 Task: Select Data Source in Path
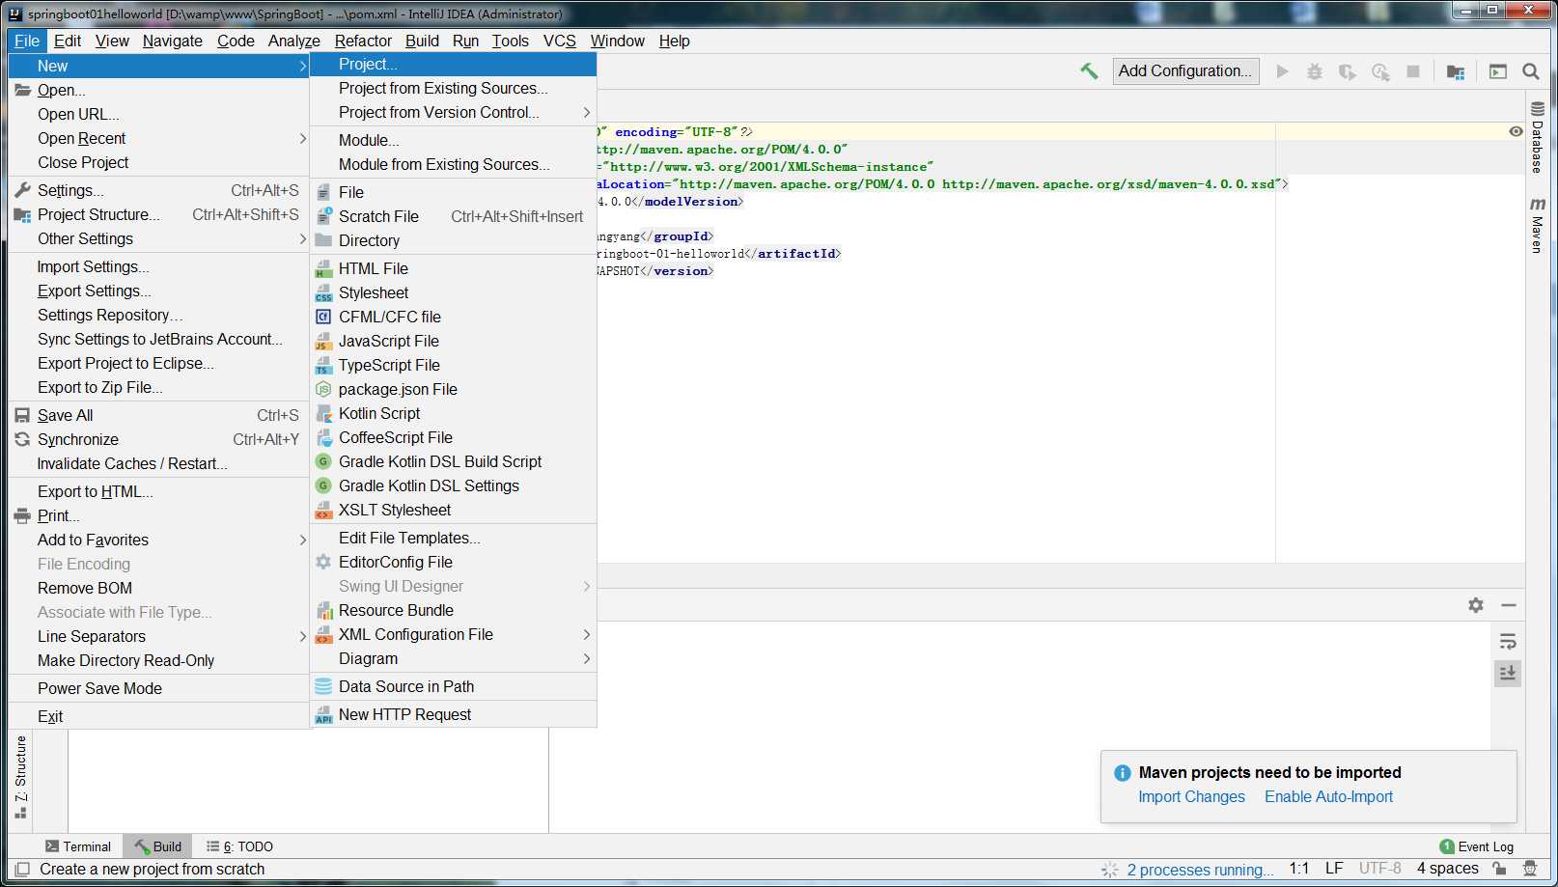click(x=453, y=686)
